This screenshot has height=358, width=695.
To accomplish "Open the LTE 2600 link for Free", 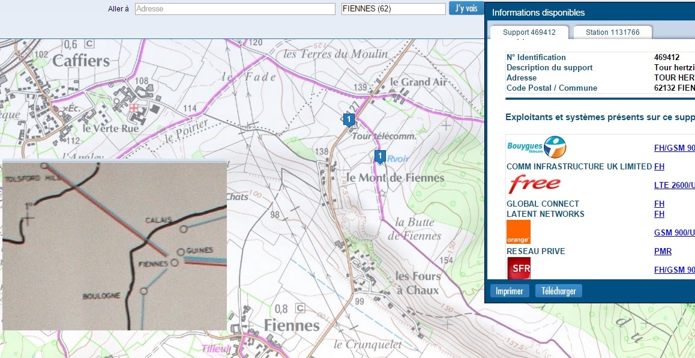I will tap(674, 185).
